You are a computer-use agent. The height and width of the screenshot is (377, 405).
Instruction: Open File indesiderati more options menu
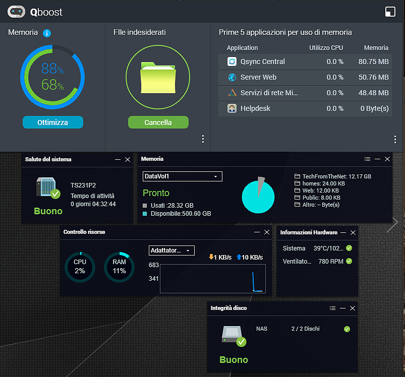(203, 139)
